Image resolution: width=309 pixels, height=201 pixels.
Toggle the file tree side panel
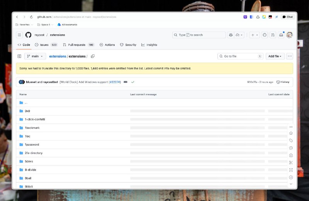pos(19,56)
